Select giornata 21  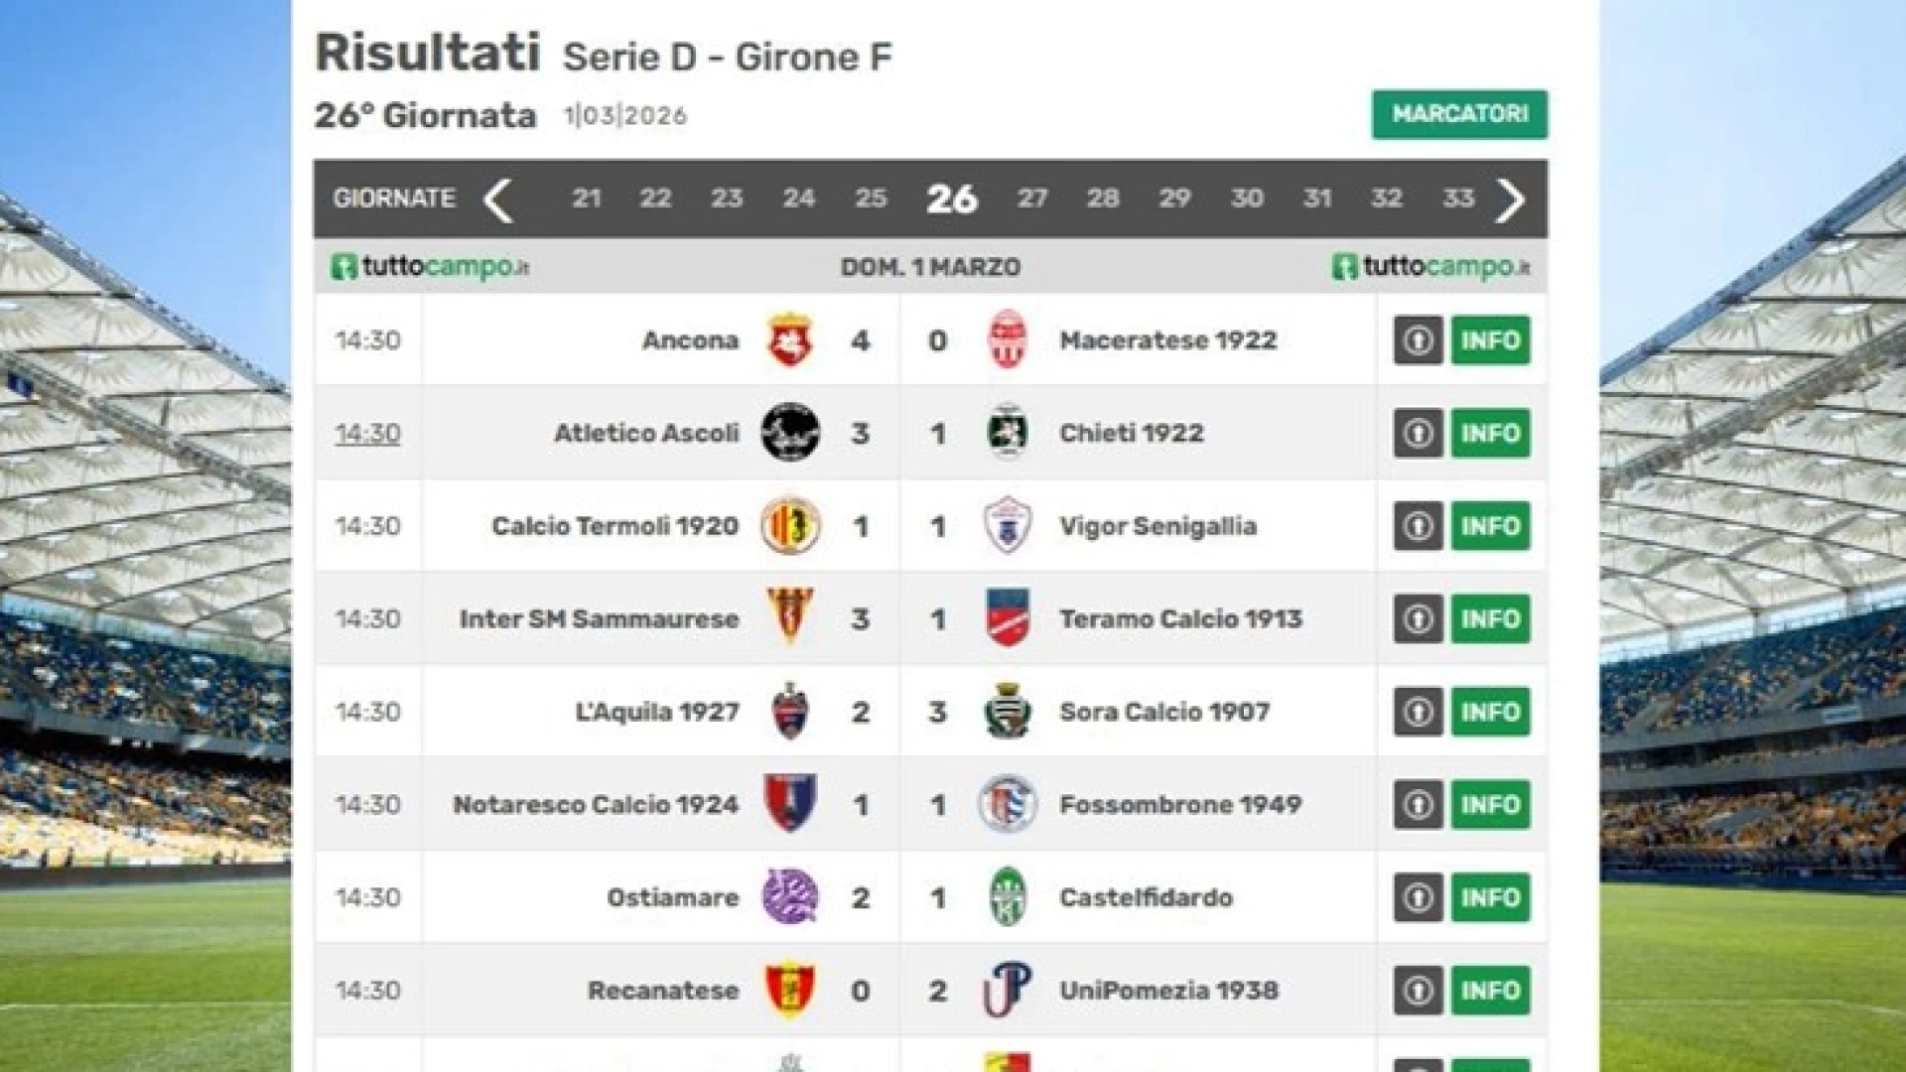click(x=587, y=199)
